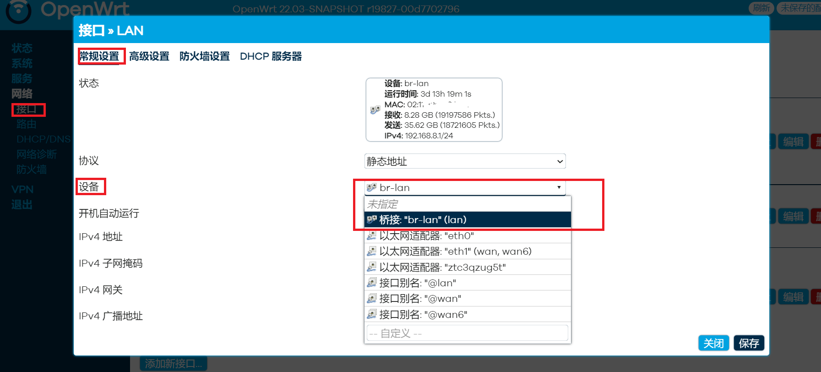Switch to 高级设置 tab
The width and height of the screenshot is (821, 372).
coord(149,56)
